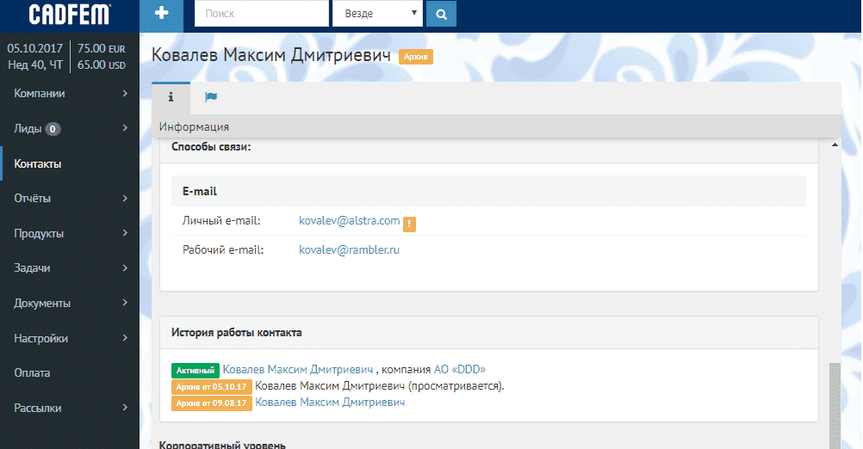Image resolution: width=863 pixels, height=449 pixels.
Task: Open archived 09.08.17 Ковалев Максим Дмитриевич link
Action: (x=330, y=403)
